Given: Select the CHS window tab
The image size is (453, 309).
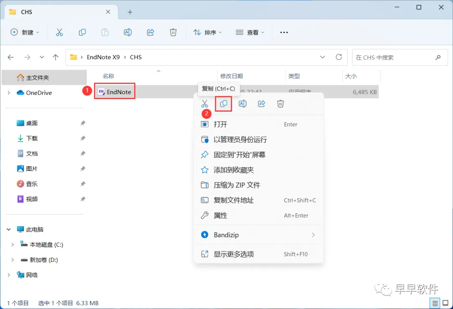Looking at the screenshot, I should (x=61, y=12).
